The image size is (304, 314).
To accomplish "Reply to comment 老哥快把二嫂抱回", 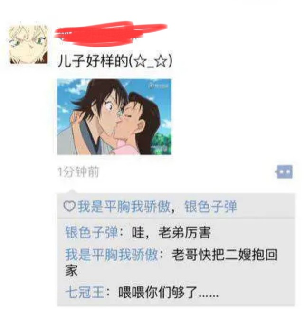I will pyautogui.click(x=225, y=255).
